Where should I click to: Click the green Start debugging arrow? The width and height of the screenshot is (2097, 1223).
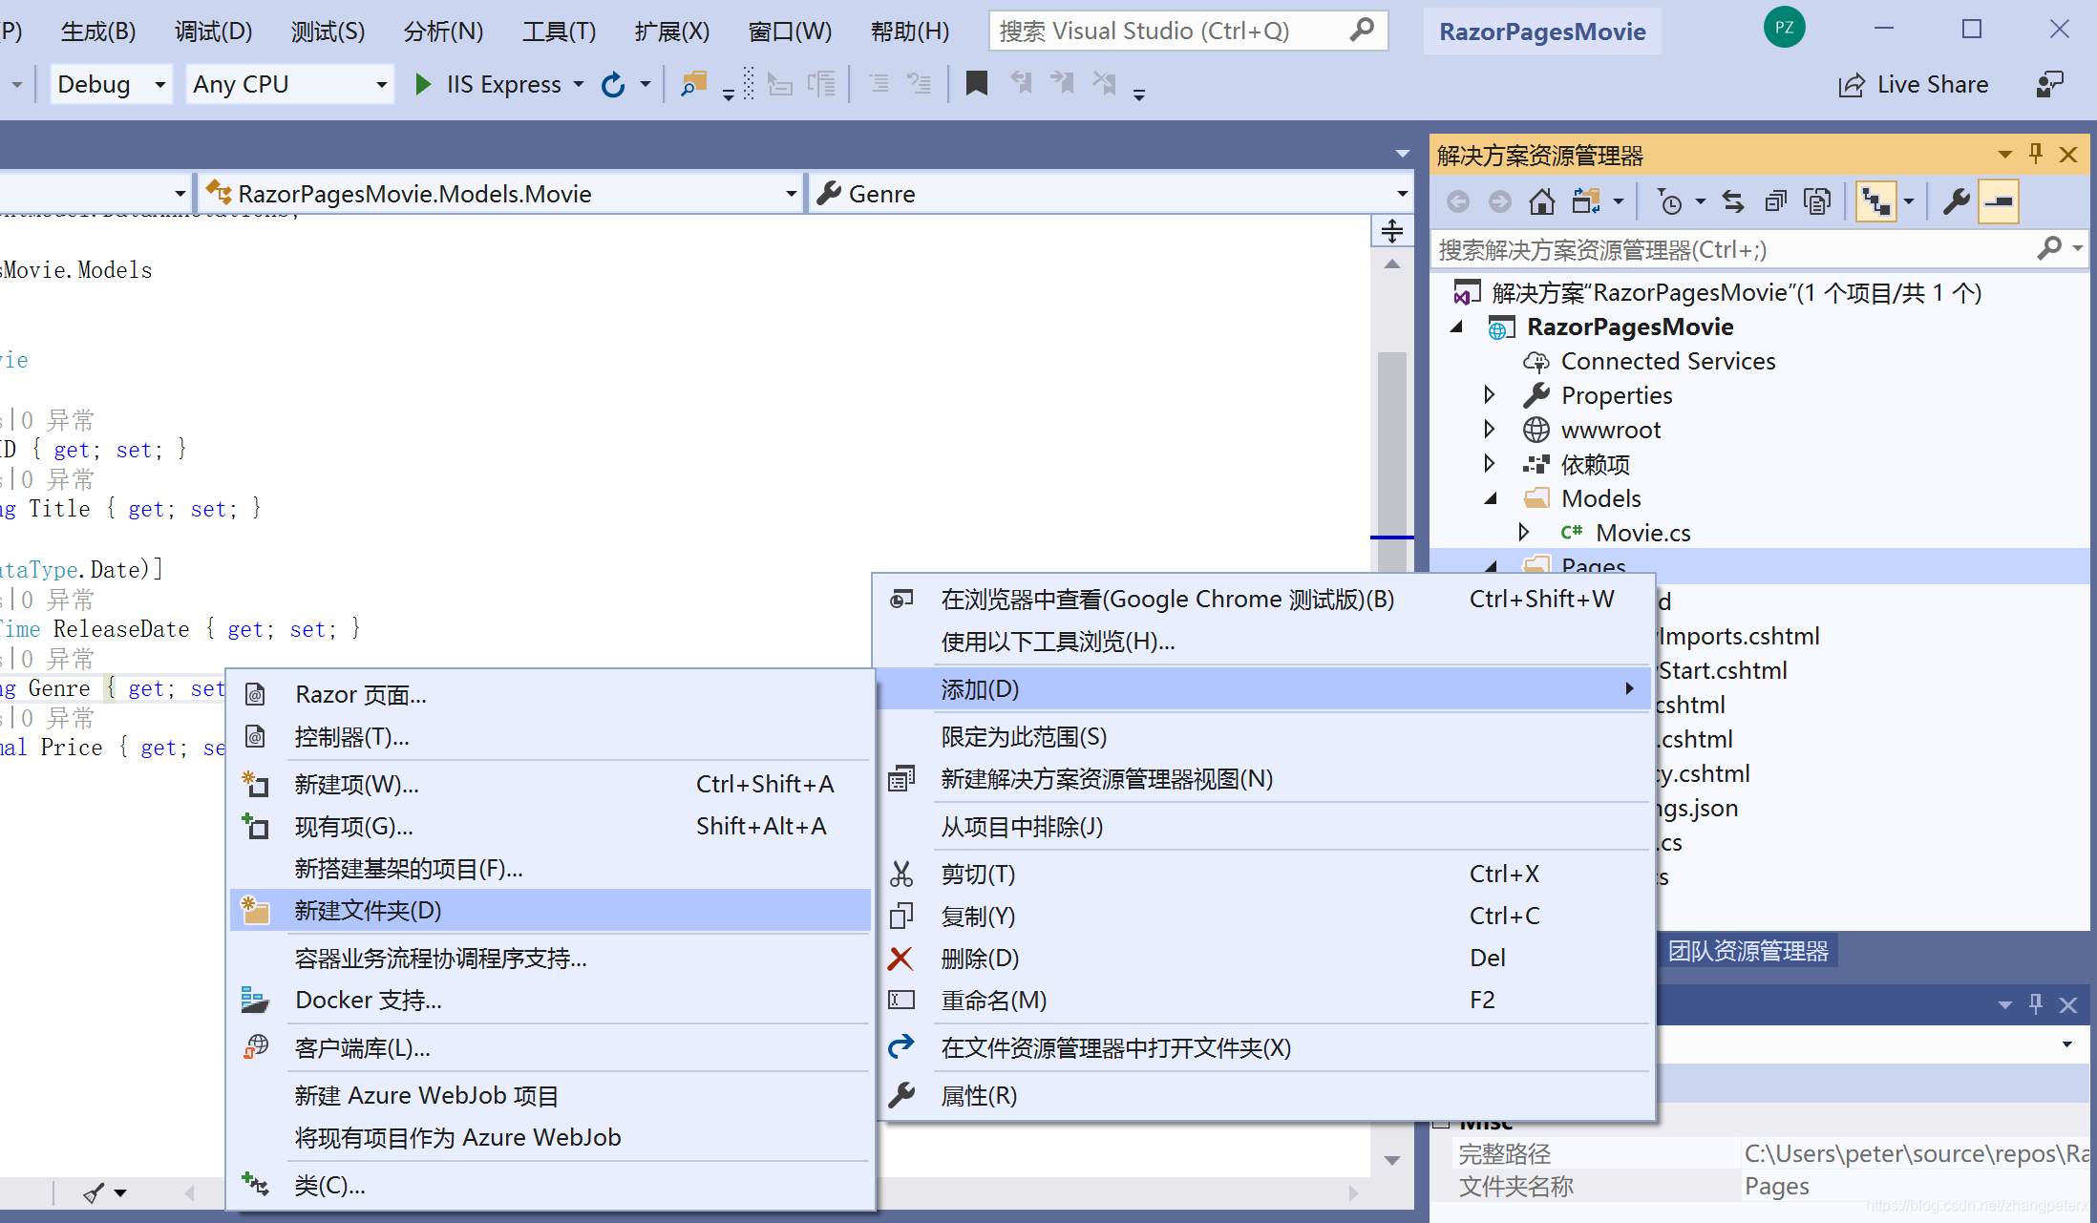point(423,84)
